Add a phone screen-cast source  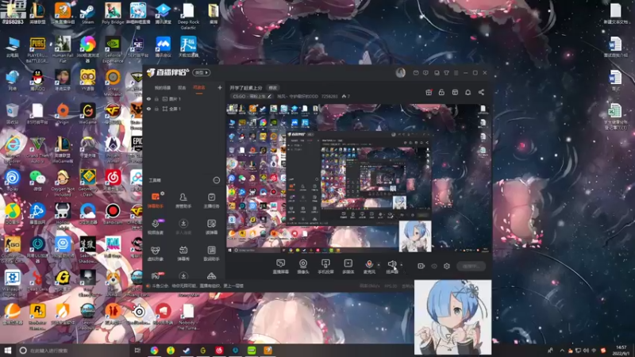[x=325, y=267]
